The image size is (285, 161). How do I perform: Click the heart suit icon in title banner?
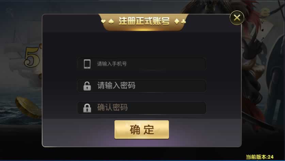(103, 21)
